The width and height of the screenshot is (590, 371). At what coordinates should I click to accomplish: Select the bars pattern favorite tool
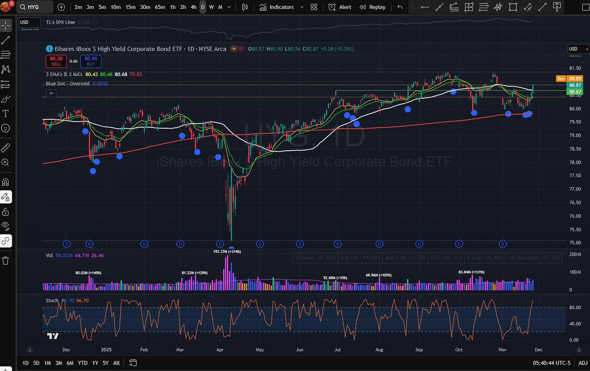pos(498,7)
